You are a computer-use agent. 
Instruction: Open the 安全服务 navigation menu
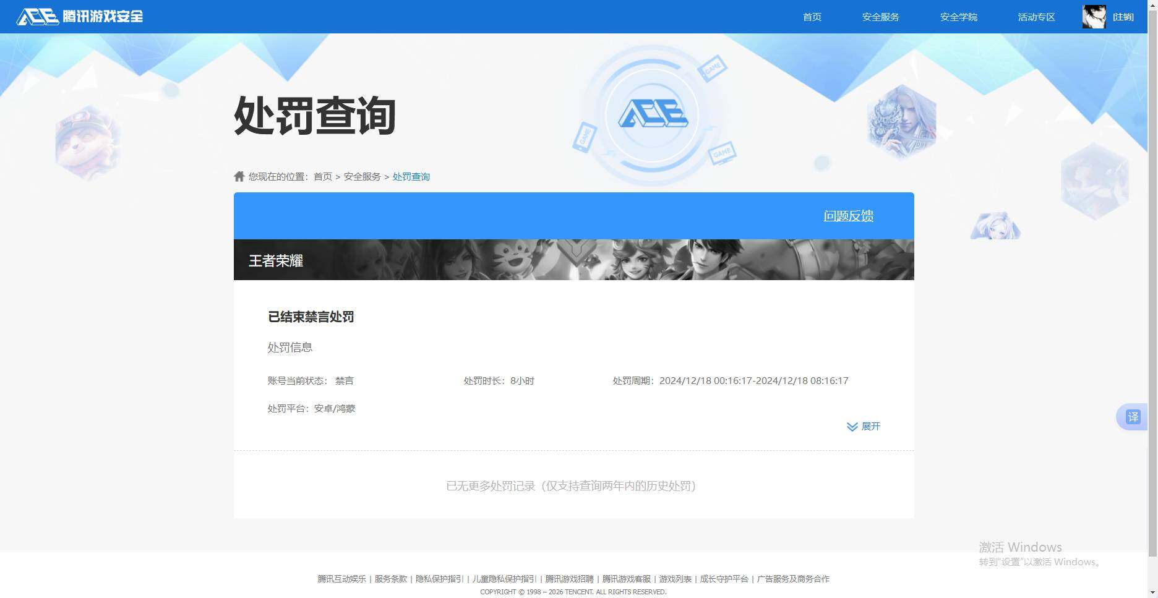coord(880,17)
